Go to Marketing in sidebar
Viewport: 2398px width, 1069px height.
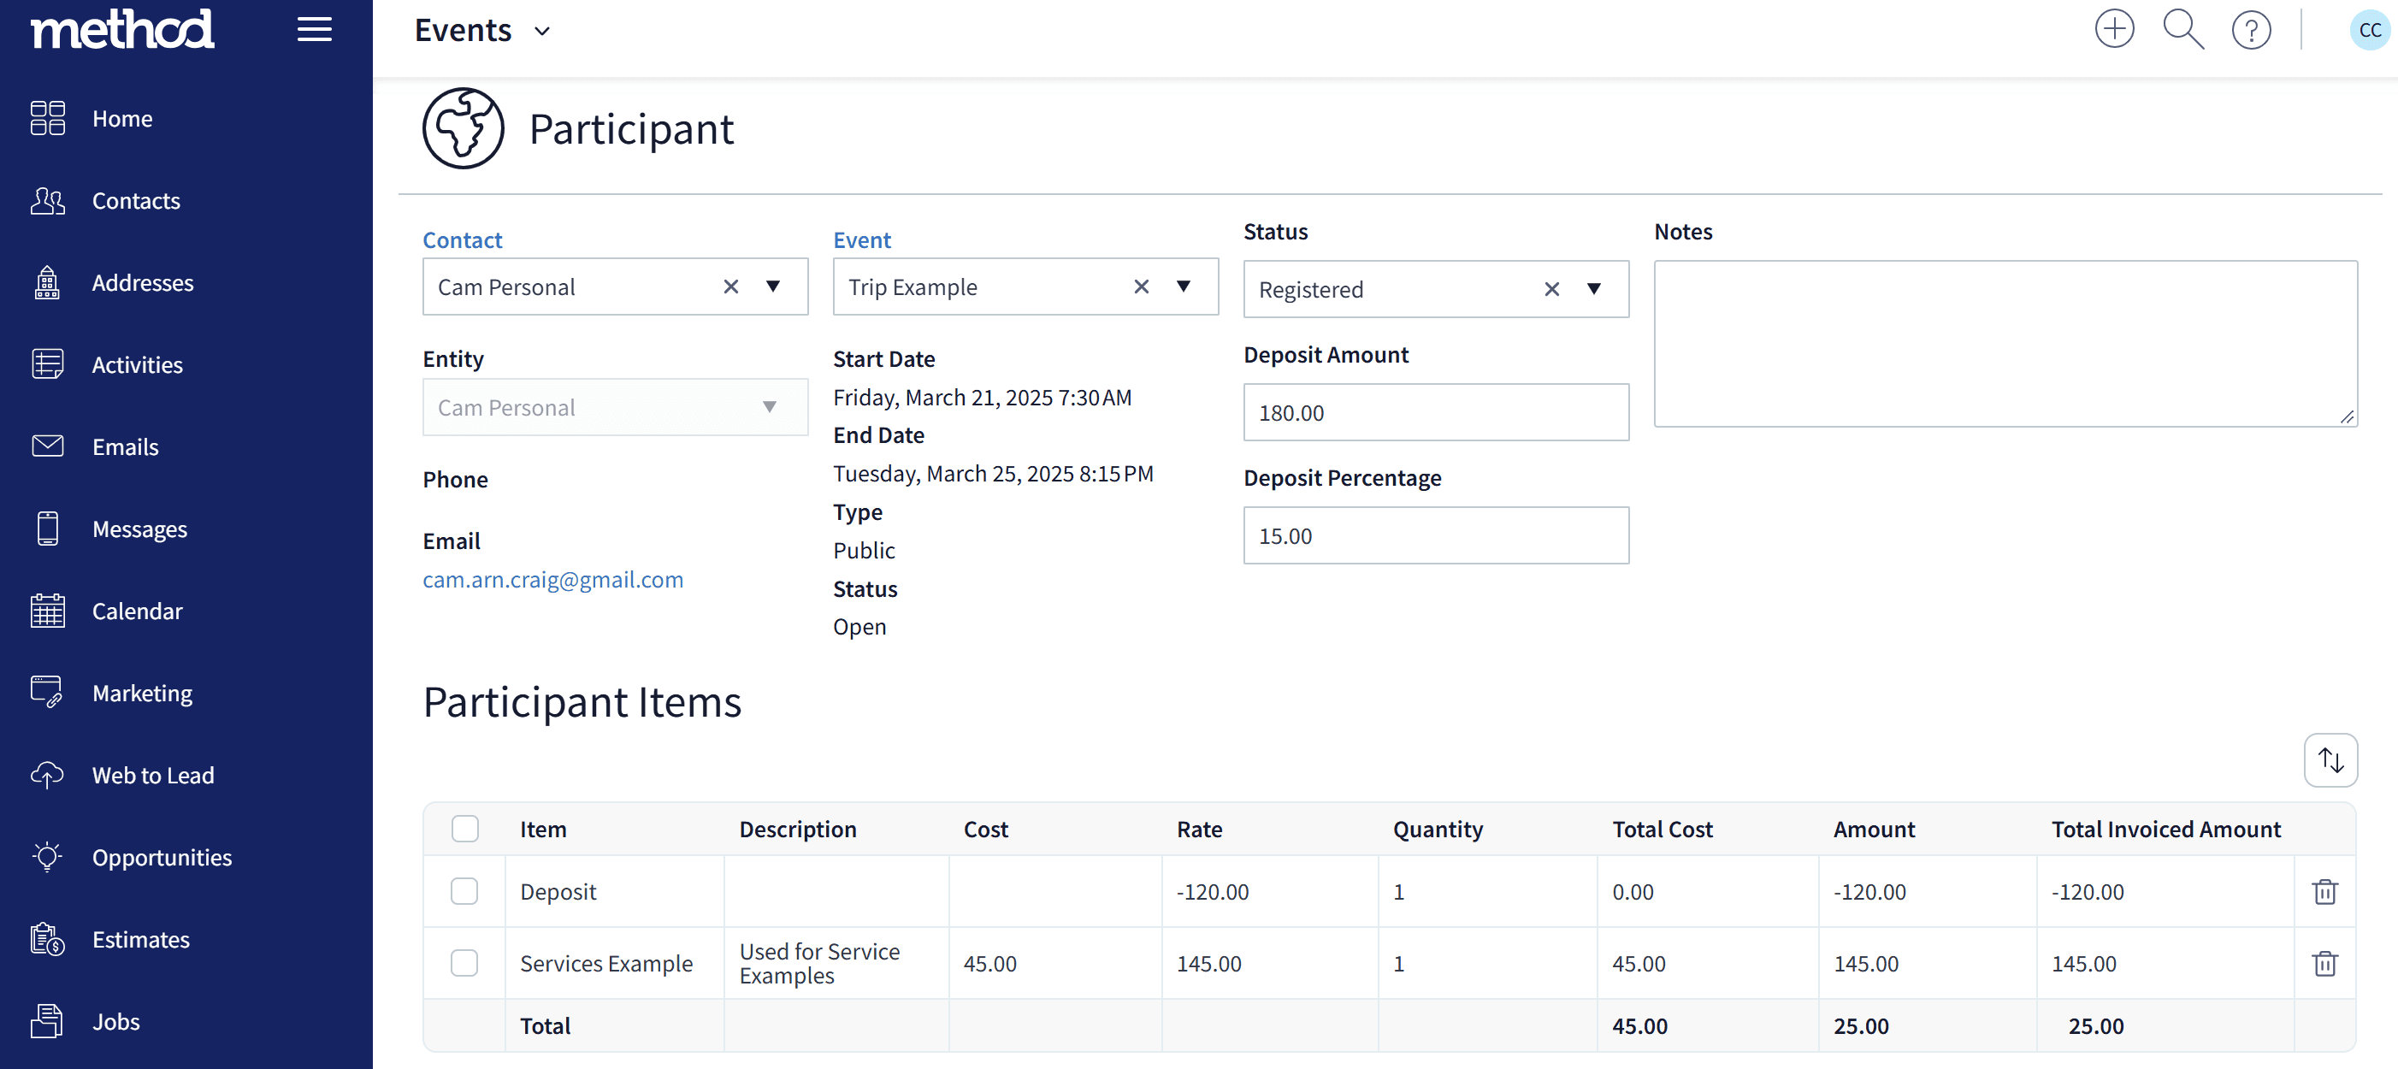(143, 693)
